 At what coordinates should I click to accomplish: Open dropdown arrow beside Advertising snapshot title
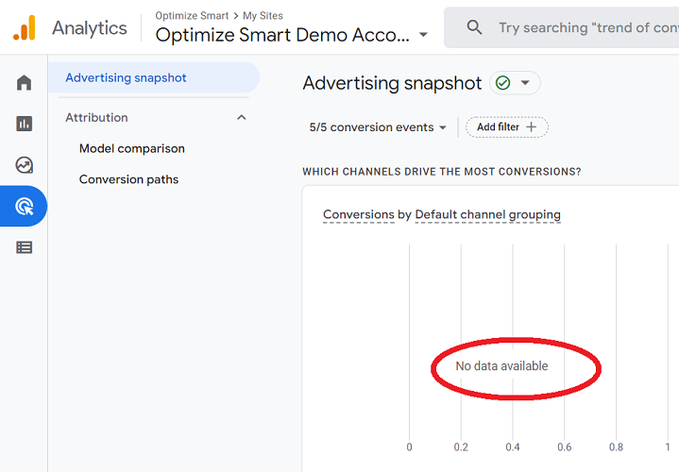point(525,83)
